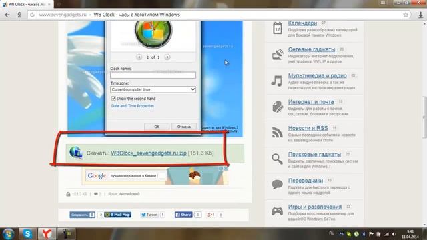Open the Интернет и почта link
Image resolution: width=427 pixels, height=240 pixels.
311,102
